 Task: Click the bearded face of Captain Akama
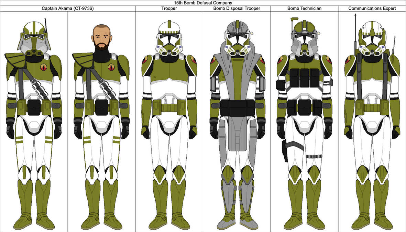101,38
